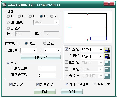Toggle the 分区 checkbox

[8, 63]
